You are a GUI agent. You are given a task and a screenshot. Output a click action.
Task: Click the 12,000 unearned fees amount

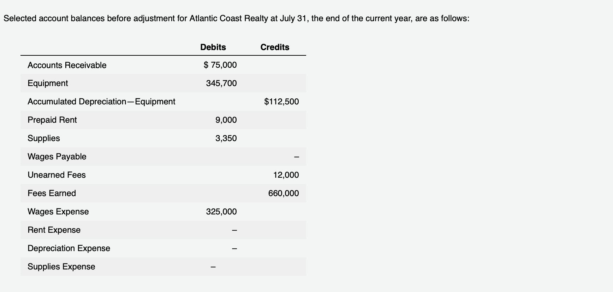pos(286,175)
